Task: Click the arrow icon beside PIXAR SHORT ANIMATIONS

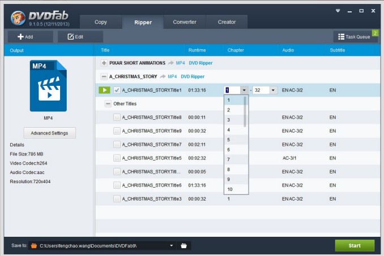Action: (x=170, y=63)
